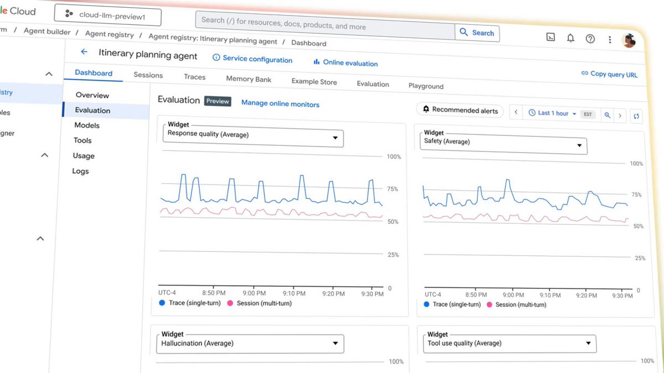Select Usage in the dashboard side menu
This screenshot has height=373, width=664.
[84, 156]
